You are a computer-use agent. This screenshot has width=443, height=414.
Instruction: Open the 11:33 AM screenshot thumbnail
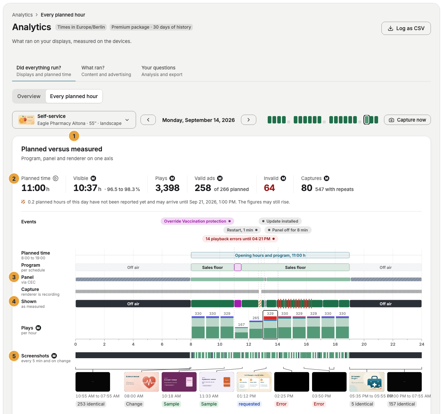(217, 382)
